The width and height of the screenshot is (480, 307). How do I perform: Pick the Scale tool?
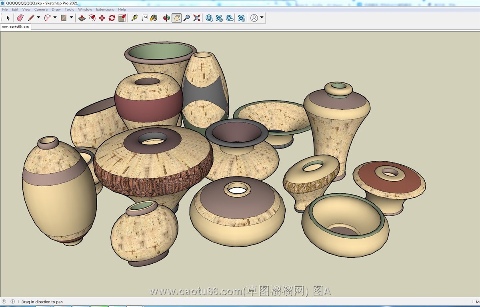pyautogui.click(x=122, y=18)
